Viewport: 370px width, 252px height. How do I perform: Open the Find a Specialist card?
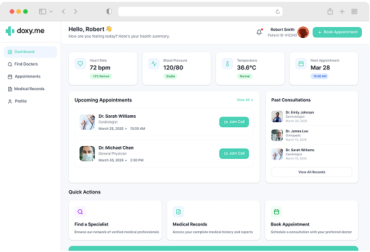(115, 220)
